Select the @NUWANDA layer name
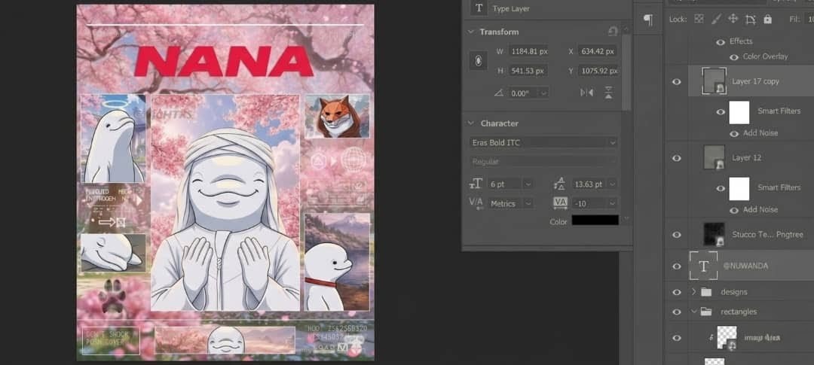The image size is (814, 365). pyautogui.click(x=745, y=266)
